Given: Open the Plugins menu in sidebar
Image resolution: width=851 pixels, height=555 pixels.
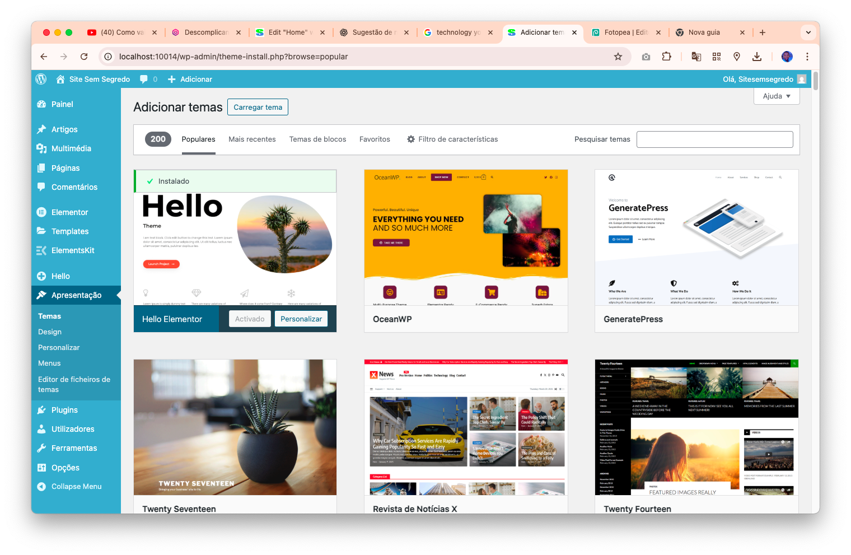Looking at the screenshot, I should tap(64, 410).
